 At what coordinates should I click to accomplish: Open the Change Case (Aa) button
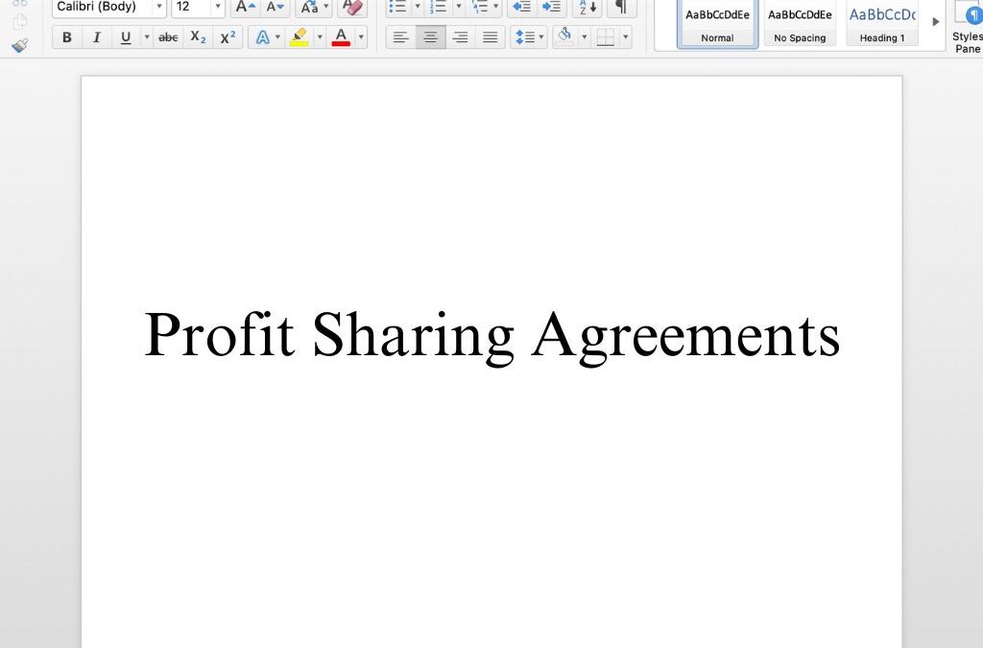310,8
